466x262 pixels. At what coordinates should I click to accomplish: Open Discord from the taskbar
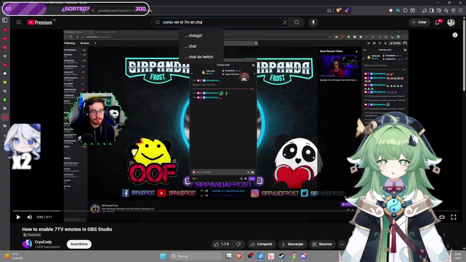(x=303, y=256)
